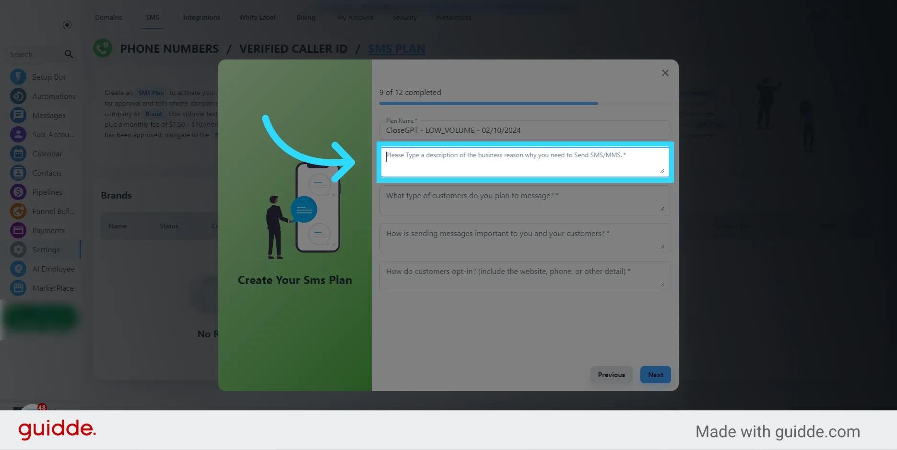Click the SMS Plan link in description text
Viewport: 897px width, 450px height.
pos(151,93)
